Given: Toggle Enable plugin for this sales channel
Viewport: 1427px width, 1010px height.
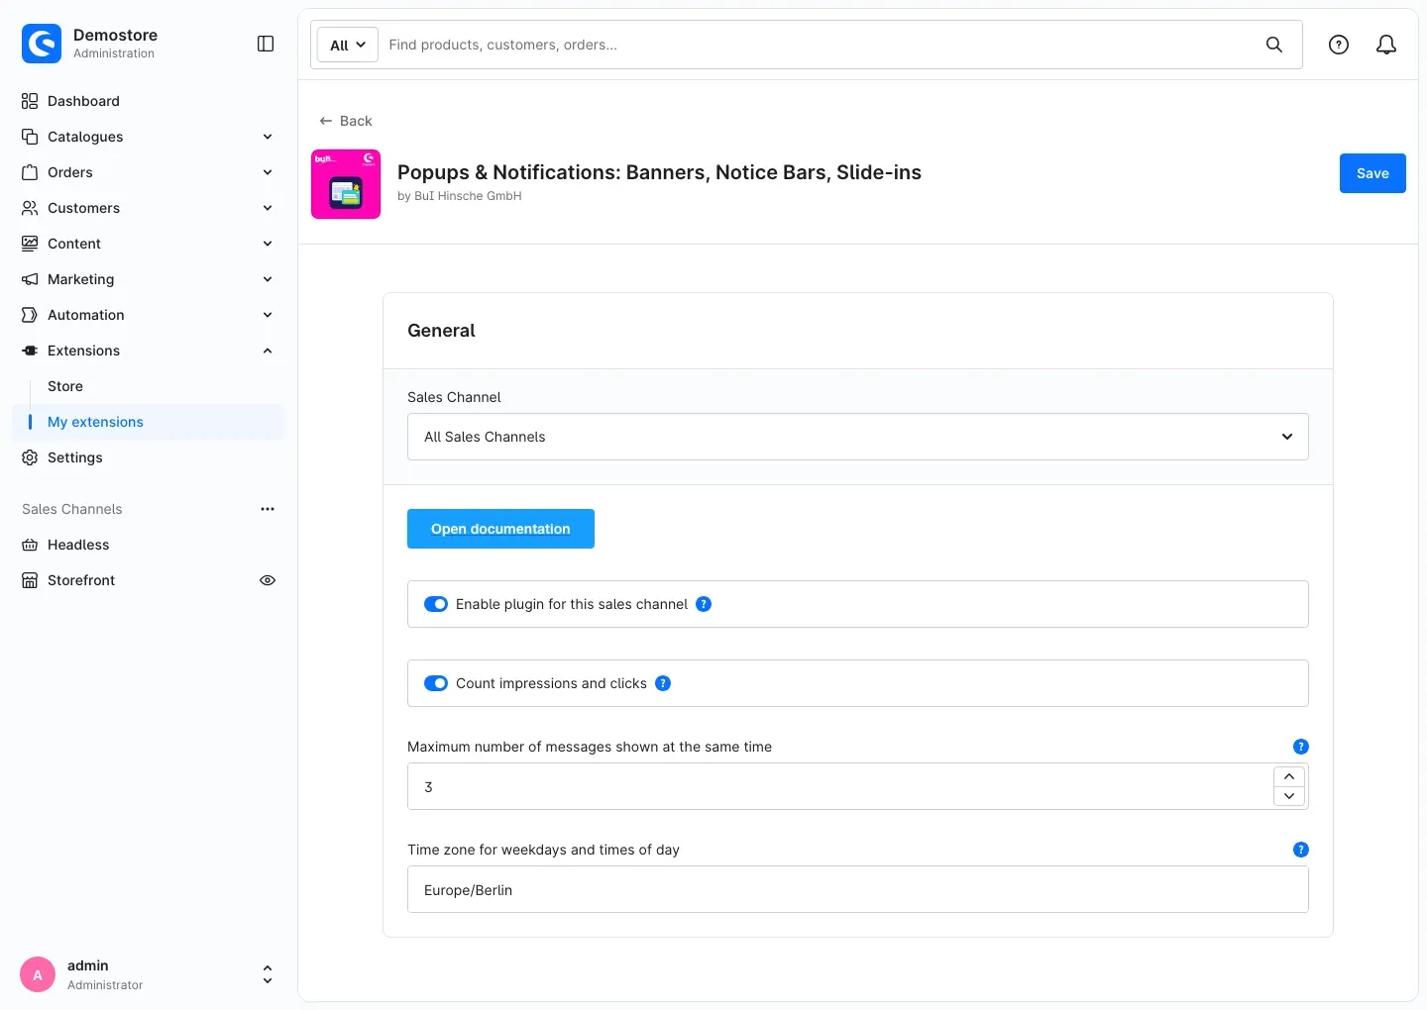Looking at the screenshot, I should (436, 604).
